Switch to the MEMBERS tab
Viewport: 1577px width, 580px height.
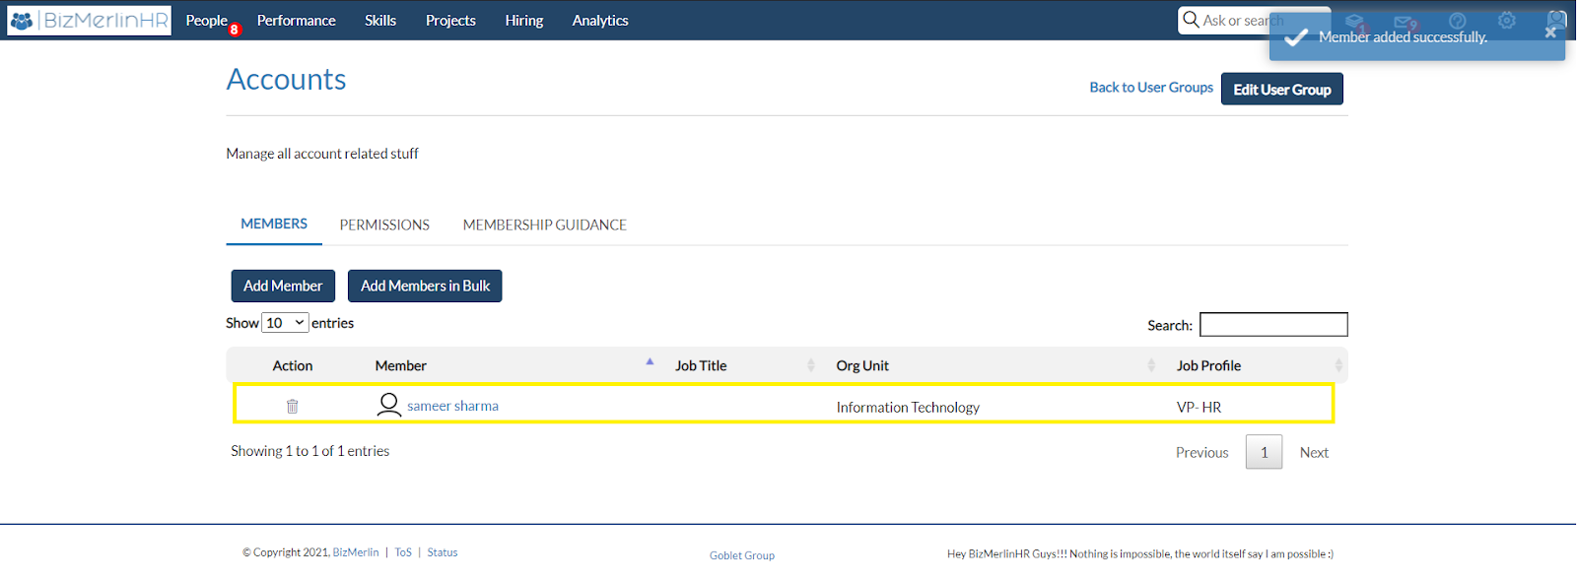274,225
